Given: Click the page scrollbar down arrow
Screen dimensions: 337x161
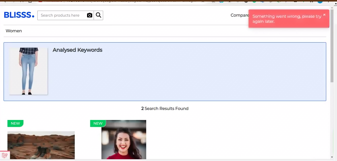Looking at the screenshot, I should [332, 157].
